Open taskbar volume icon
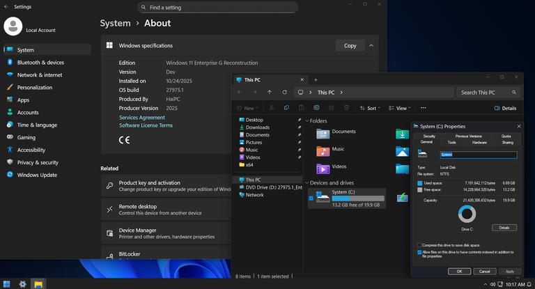Screen dimensions: 535x289 [x=493, y=284]
